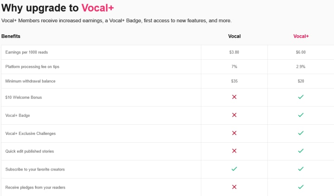
Task: Click green check for Vocal+ Badge row
Action: [x=301, y=115]
